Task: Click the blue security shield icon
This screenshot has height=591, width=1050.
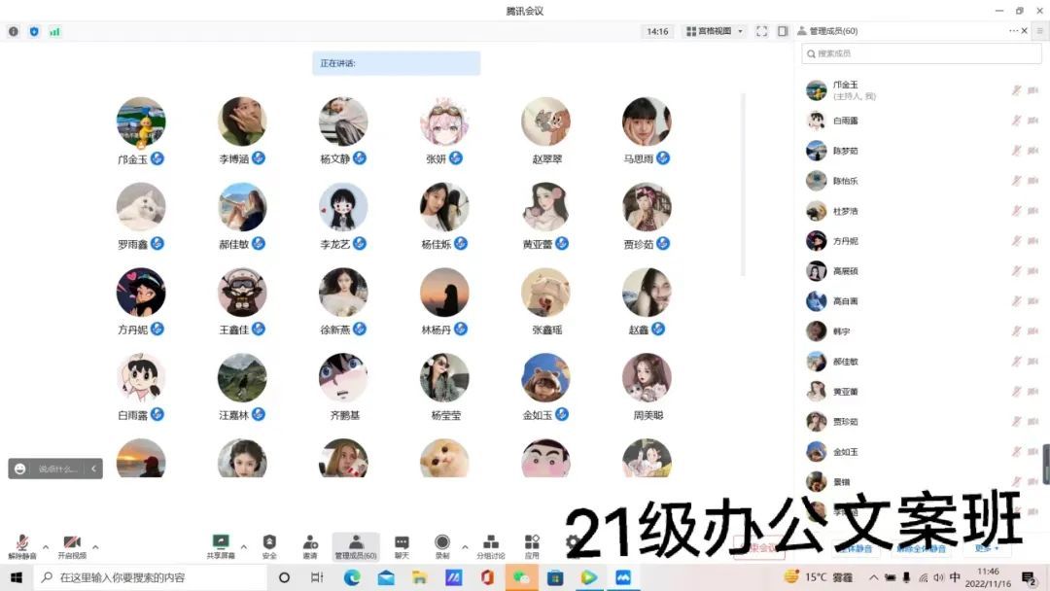Action: pos(34,31)
